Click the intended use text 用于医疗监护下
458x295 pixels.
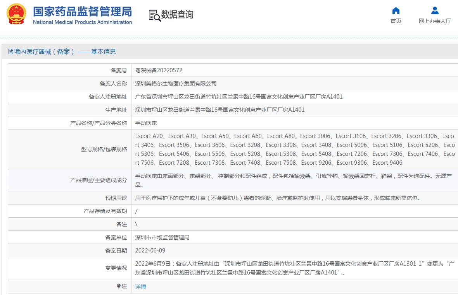pos(279,198)
